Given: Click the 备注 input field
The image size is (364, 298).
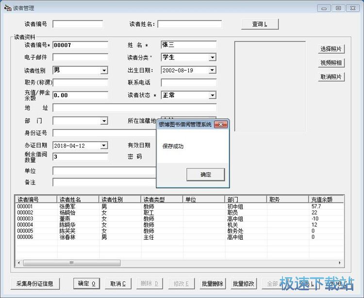Looking at the screenshot, I should 104,182.
